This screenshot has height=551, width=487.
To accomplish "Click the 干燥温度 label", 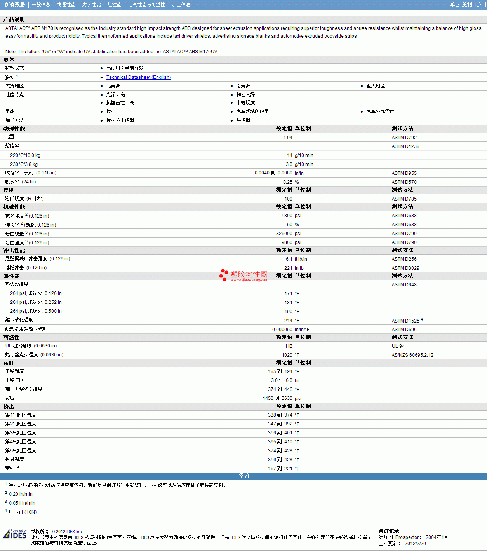I will click(x=15, y=371).
